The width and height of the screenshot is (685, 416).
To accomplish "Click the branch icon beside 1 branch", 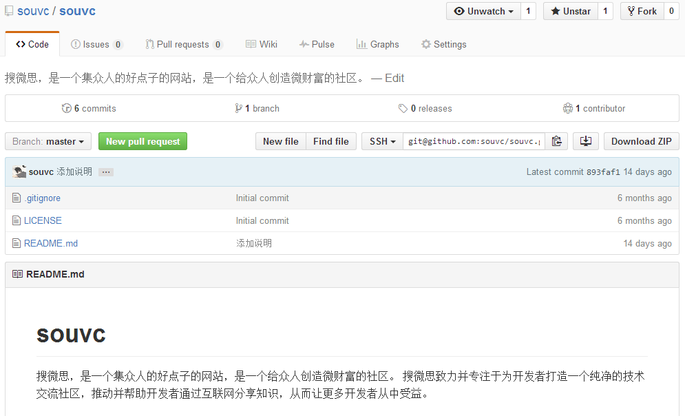I will click(x=238, y=108).
